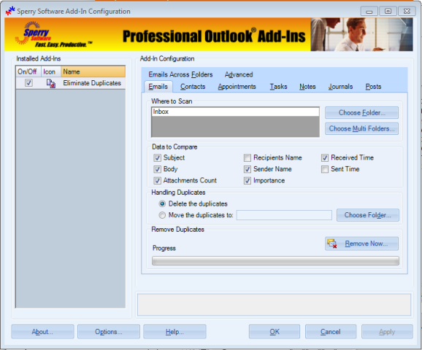Open the Emails Across Folders tab
The width and height of the screenshot is (422, 350).
click(180, 74)
